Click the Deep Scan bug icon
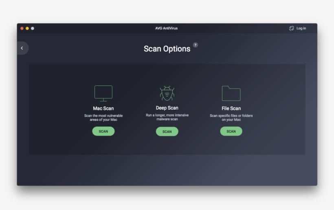This screenshot has width=334, height=210. (x=167, y=94)
